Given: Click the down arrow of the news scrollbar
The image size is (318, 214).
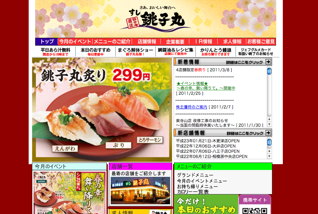Looking at the screenshot, I should click(269, 124).
